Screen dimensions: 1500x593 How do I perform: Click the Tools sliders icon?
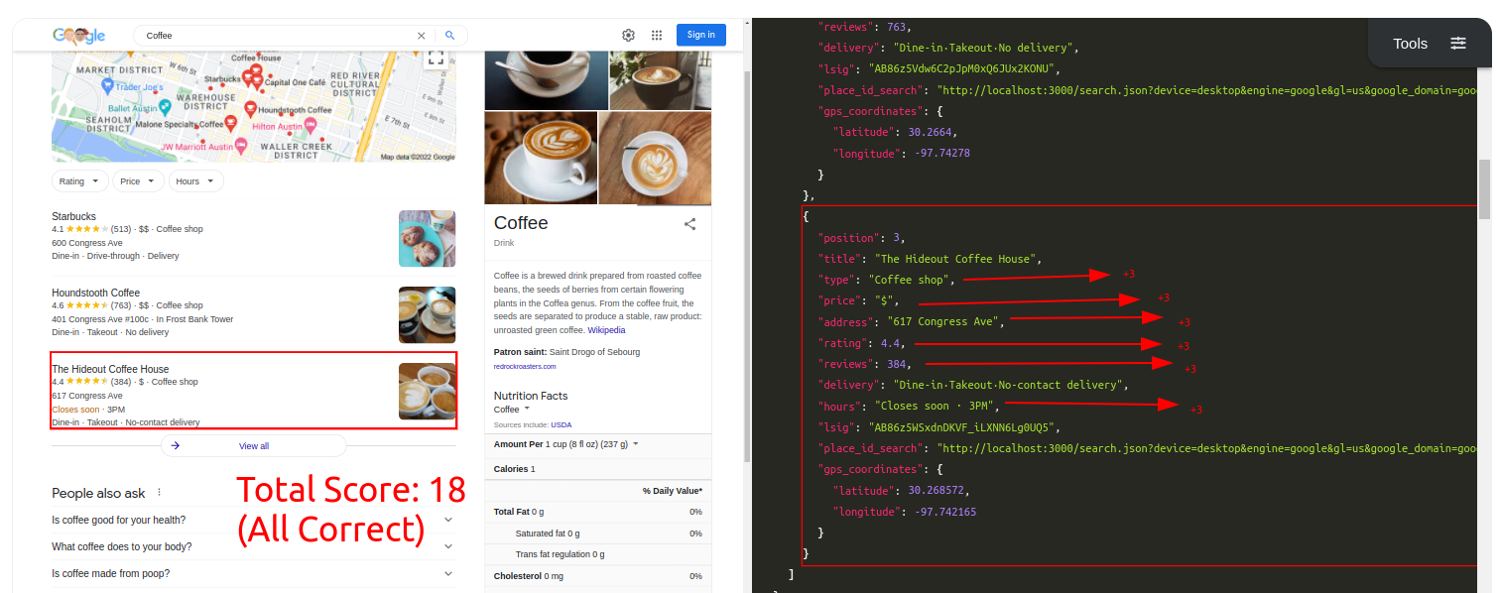[x=1458, y=43]
